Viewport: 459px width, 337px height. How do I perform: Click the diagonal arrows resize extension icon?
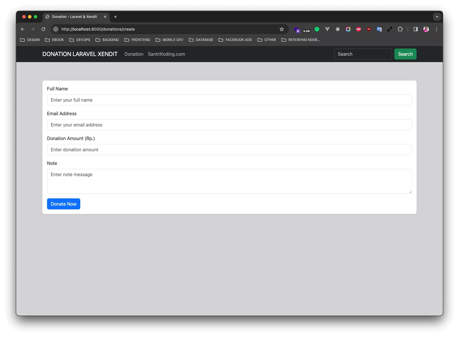pos(390,29)
